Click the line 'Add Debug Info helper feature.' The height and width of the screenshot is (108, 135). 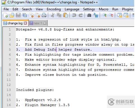pos(54,50)
